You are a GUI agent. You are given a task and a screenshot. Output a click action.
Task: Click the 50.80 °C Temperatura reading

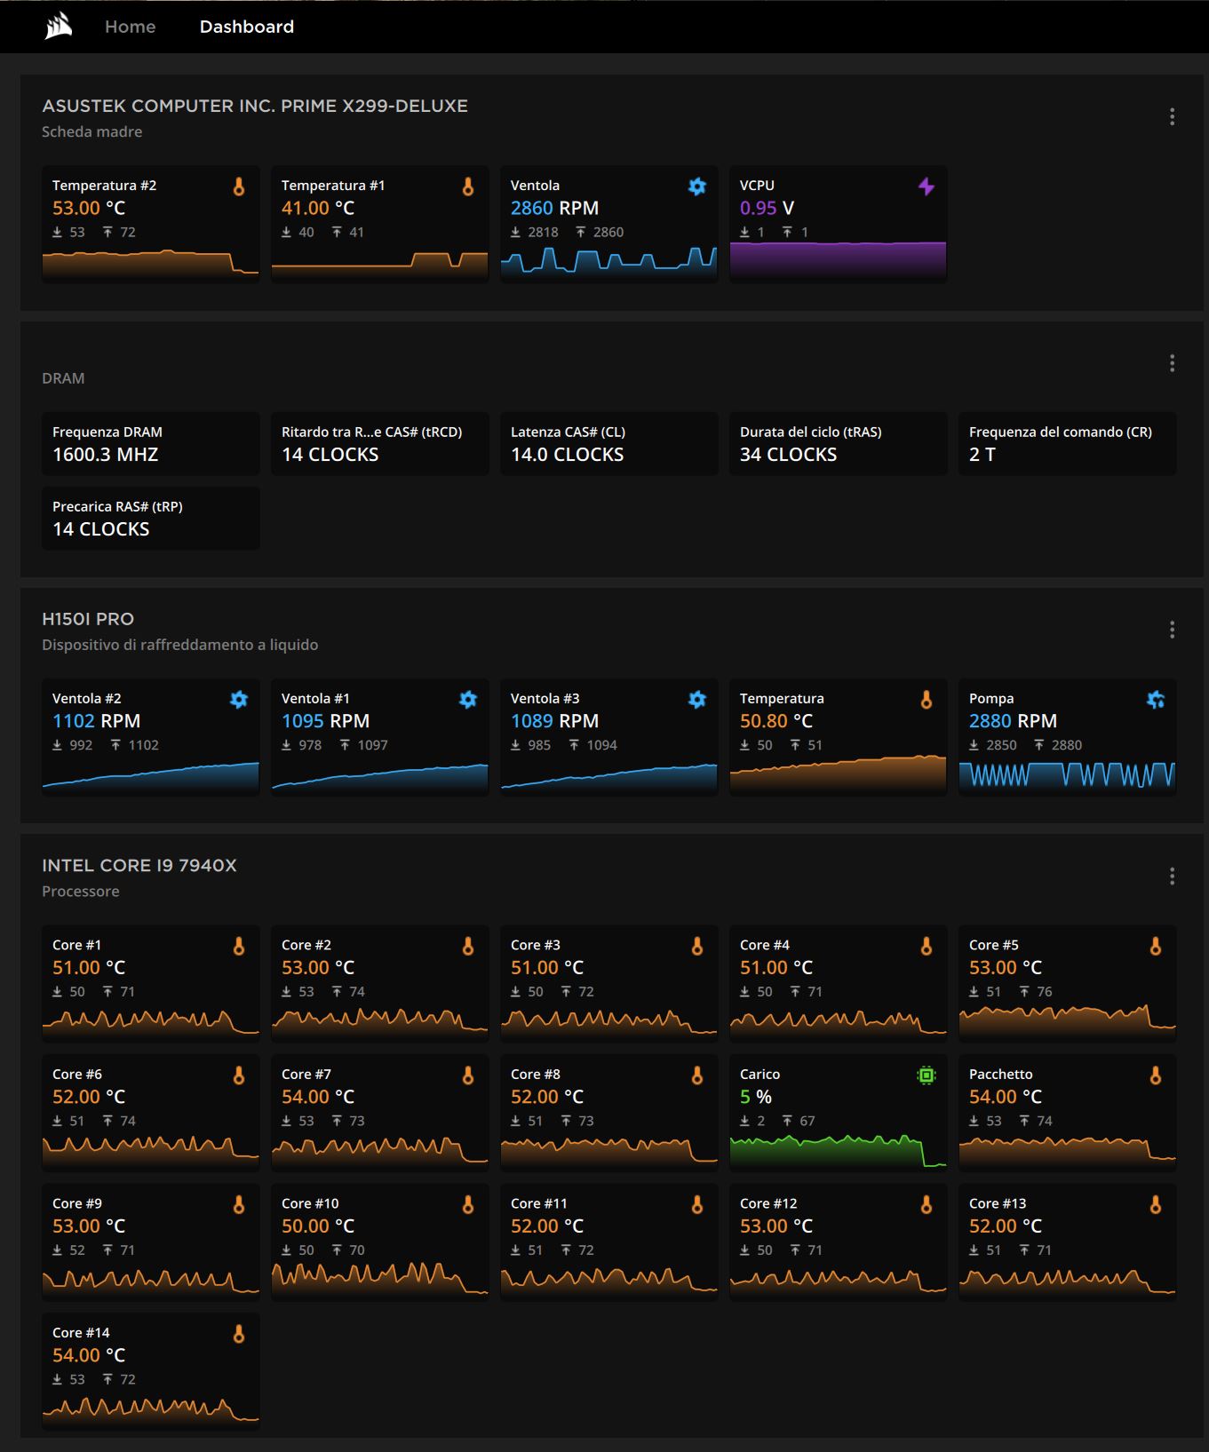[776, 721]
